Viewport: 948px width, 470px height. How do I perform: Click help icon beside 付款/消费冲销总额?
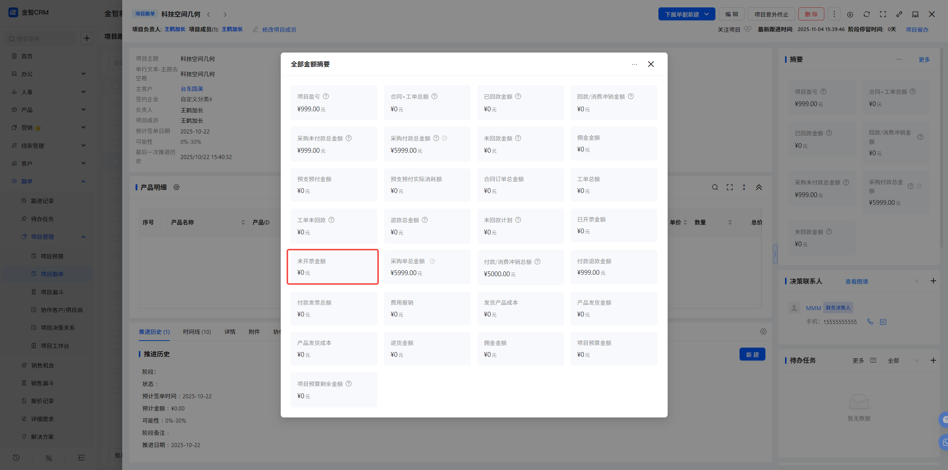pos(537,262)
